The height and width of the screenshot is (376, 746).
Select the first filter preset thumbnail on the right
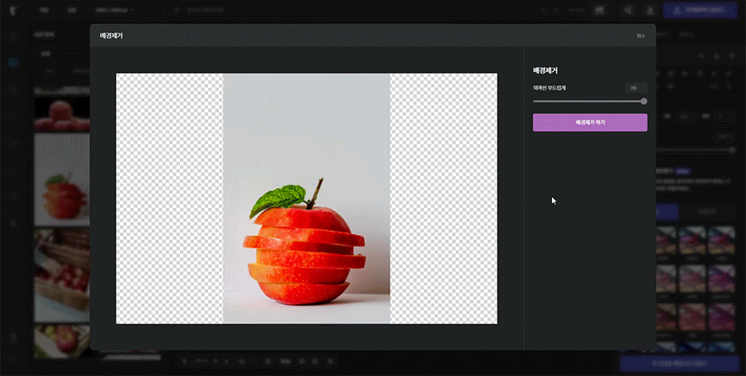pos(665,240)
